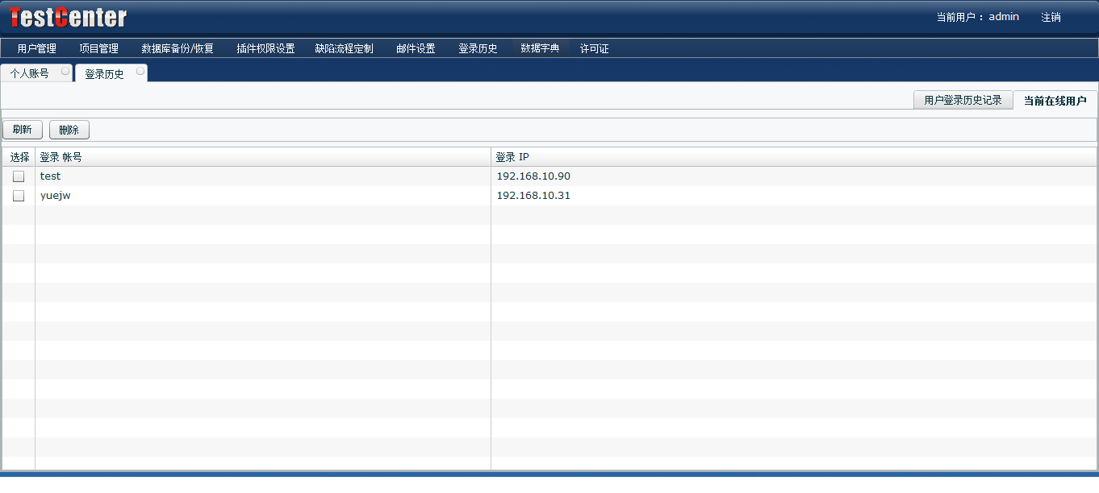Screen dimensions: 1099x493
Task: Log out via the 注销 link
Action: coord(1051,17)
